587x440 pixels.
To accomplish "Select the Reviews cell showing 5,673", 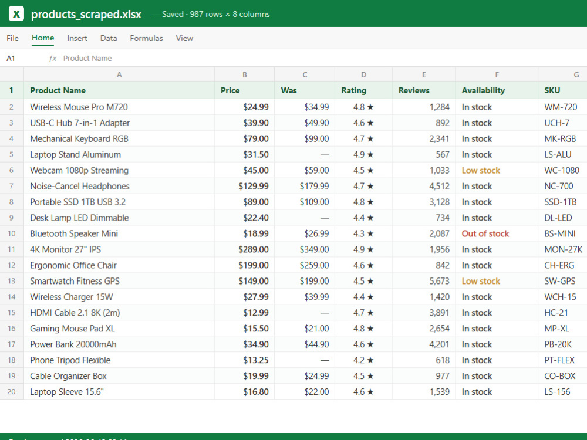I will click(424, 282).
